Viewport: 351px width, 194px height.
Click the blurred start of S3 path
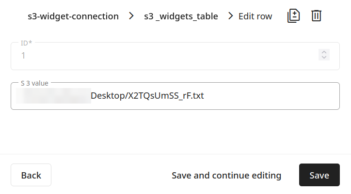[53, 96]
